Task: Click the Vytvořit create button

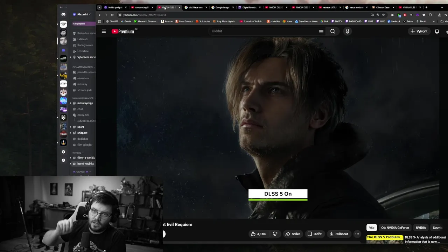Action: point(419,31)
